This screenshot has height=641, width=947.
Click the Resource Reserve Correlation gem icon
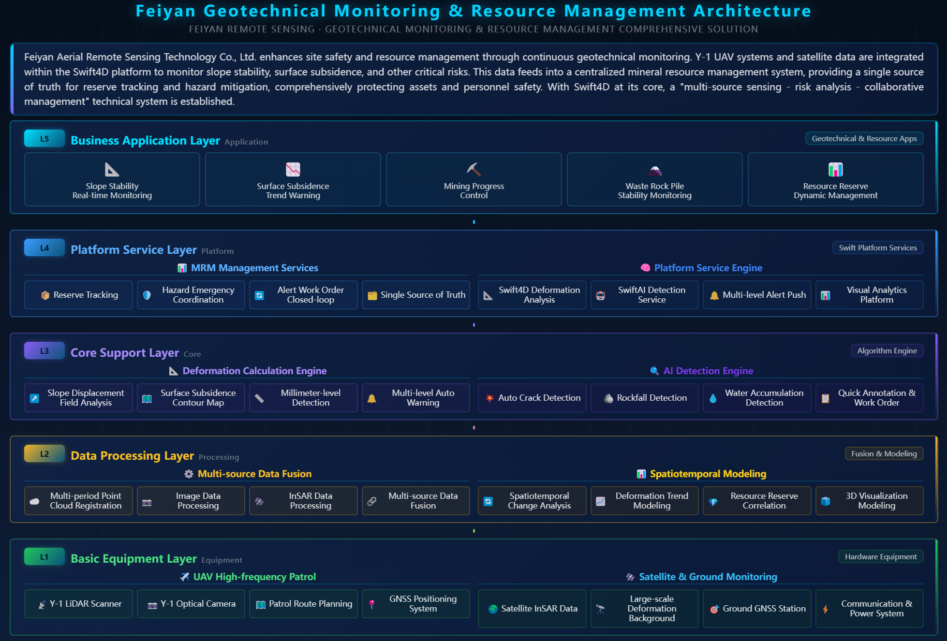click(x=713, y=502)
